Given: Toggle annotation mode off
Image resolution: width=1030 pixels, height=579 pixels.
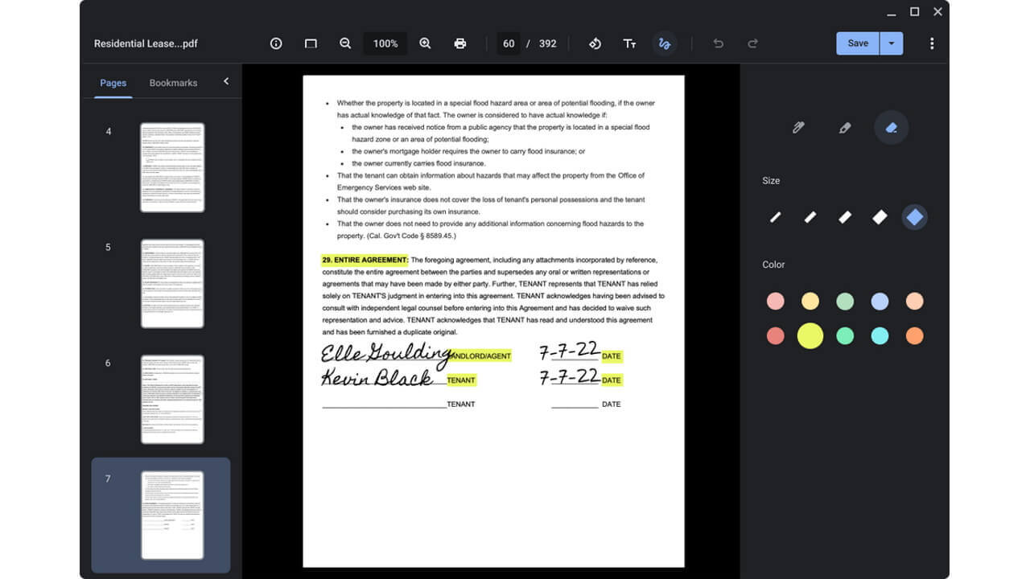Looking at the screenshot, I should click(x=665, y=43).
